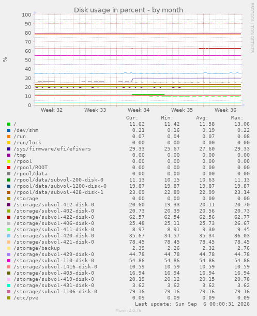This screenshot has width=257, height=316.
Task: Click the Munin 2.0.76 footer text
Action: click(x=128, y=310)
